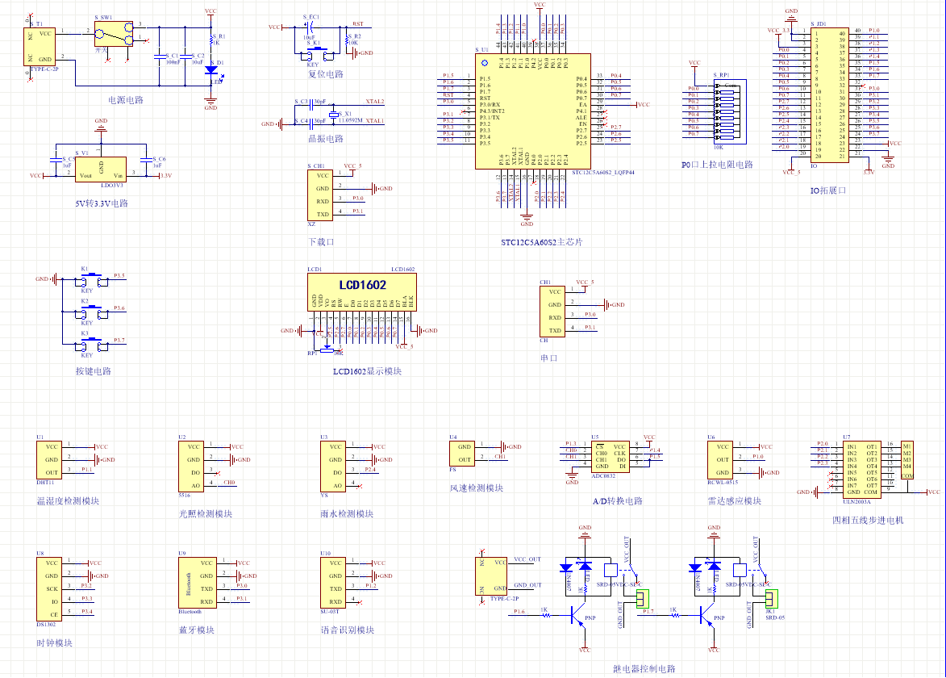Click the 风速检测模块 label
946x678 pixels.
pyautogui.click(x=476, y=488)
